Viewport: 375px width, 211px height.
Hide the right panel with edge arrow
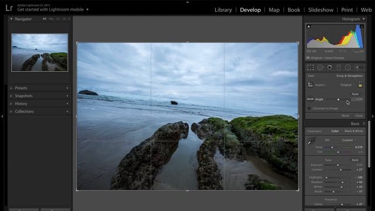pos(373,116)
